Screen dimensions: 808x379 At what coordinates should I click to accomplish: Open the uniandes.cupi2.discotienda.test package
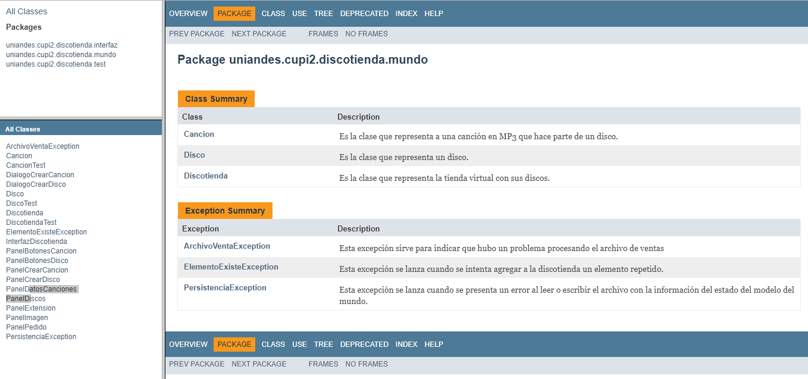pyautogui.click(x=55, y=64)
